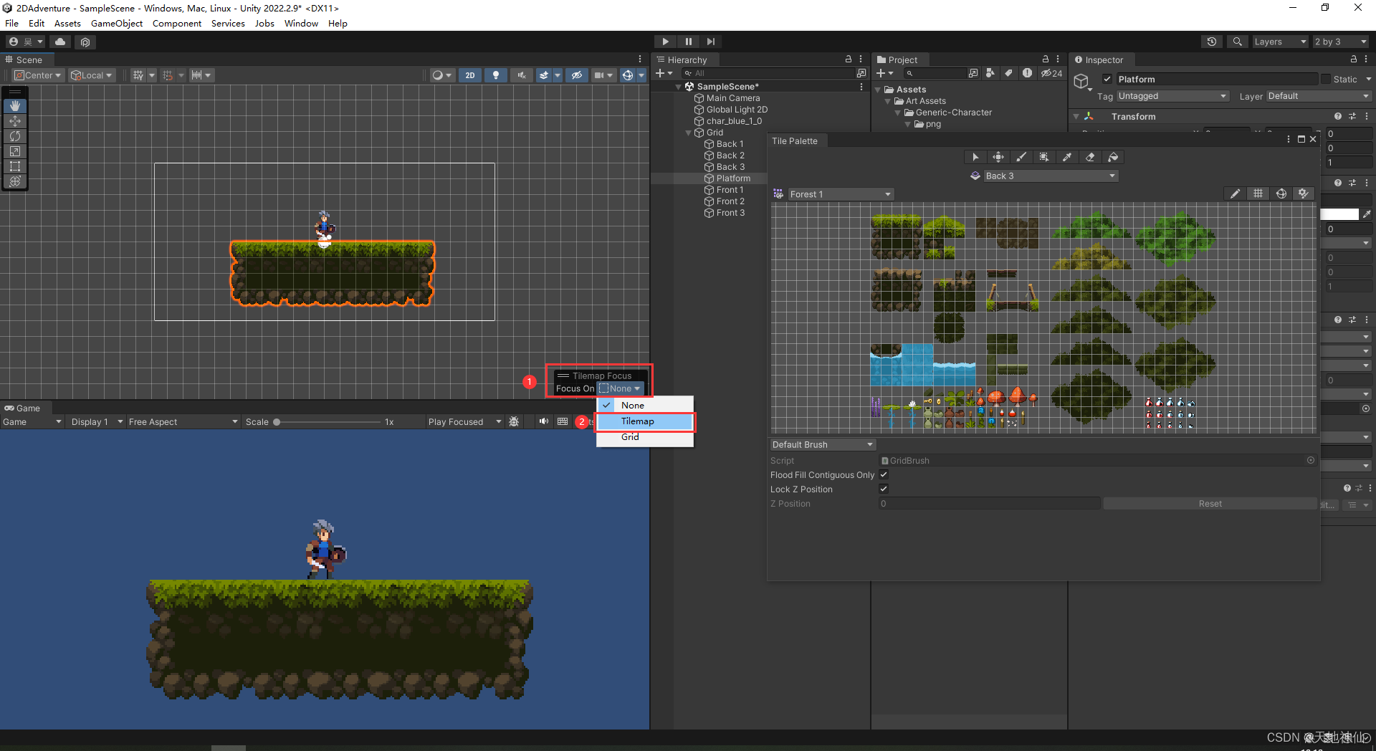
Task: Uncheck Lock Z Position checkbox
Action: click(884, 489)
